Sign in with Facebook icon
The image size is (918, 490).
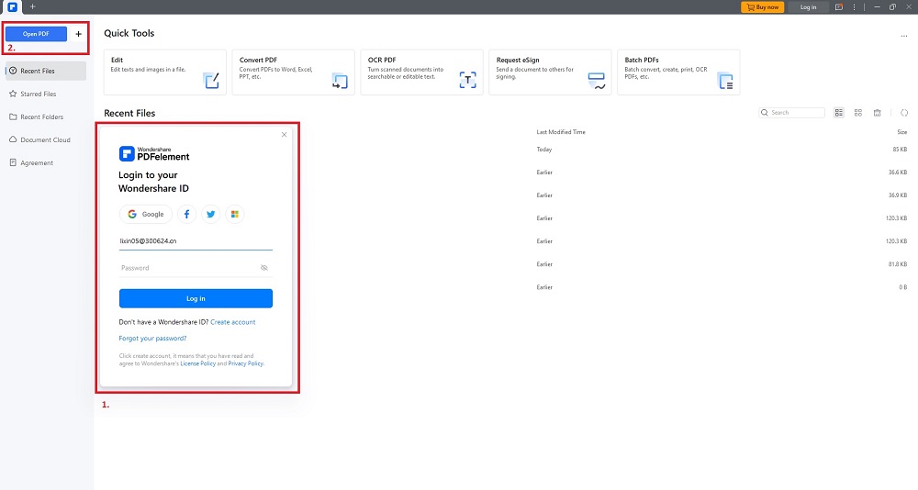coord(186,215)
